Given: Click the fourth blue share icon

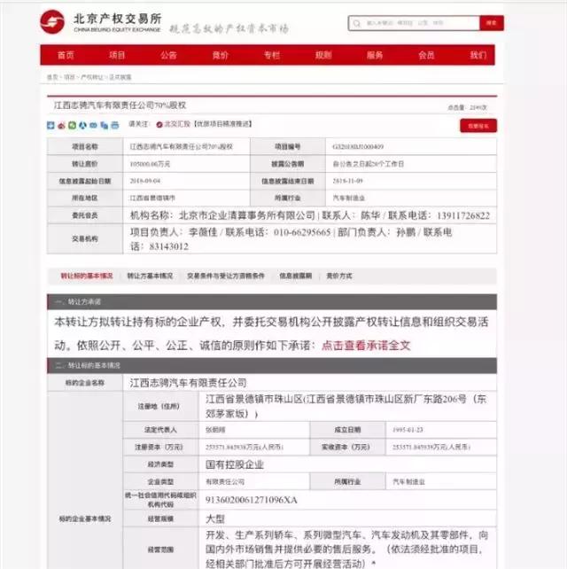Looking at the screenshot, I should click(82, 125).
